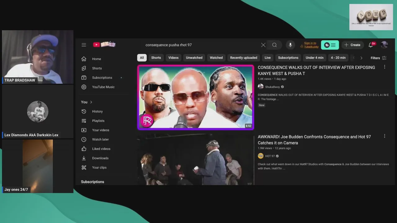The image size is (397, 223).
Task: Select the Subscriptions filter chip
Action: (288, 58)
